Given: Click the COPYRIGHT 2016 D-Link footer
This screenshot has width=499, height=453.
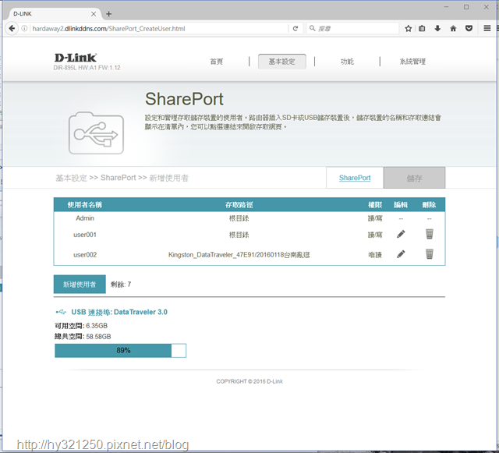Looking at the screenshot, I should pyautogui.click(x=249, y=381).
